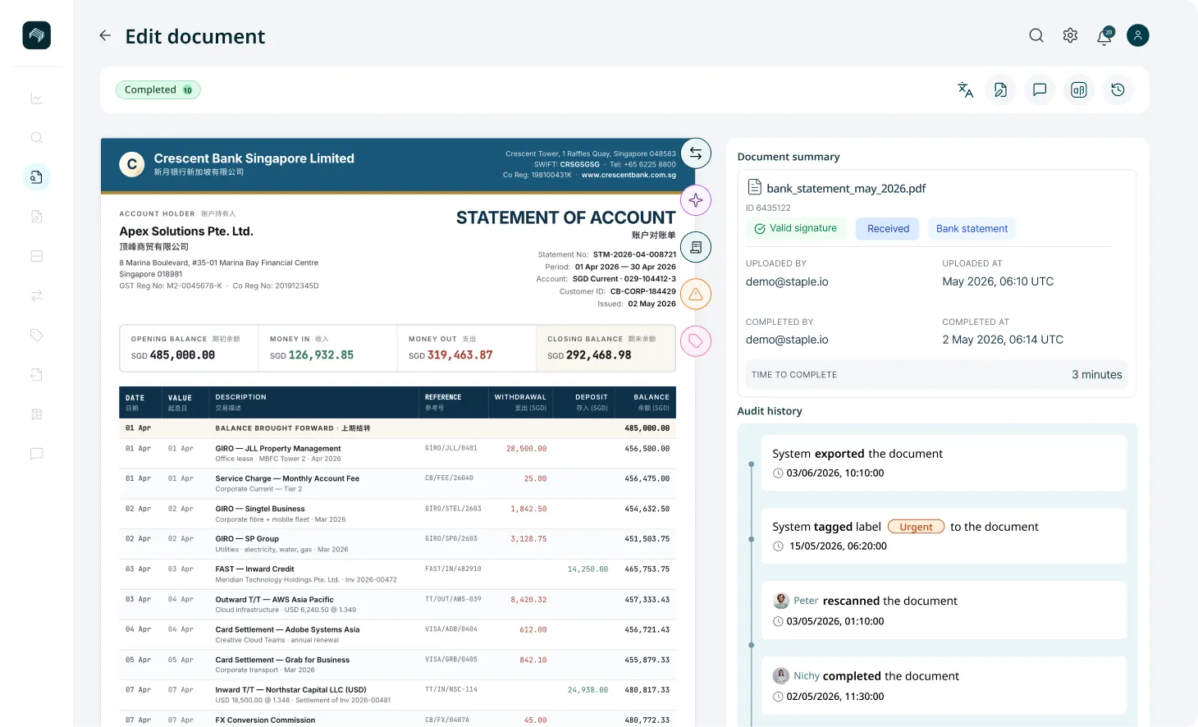Click the 'TIME TO COMPLETE' 3 minutes row

pos(936,374)
